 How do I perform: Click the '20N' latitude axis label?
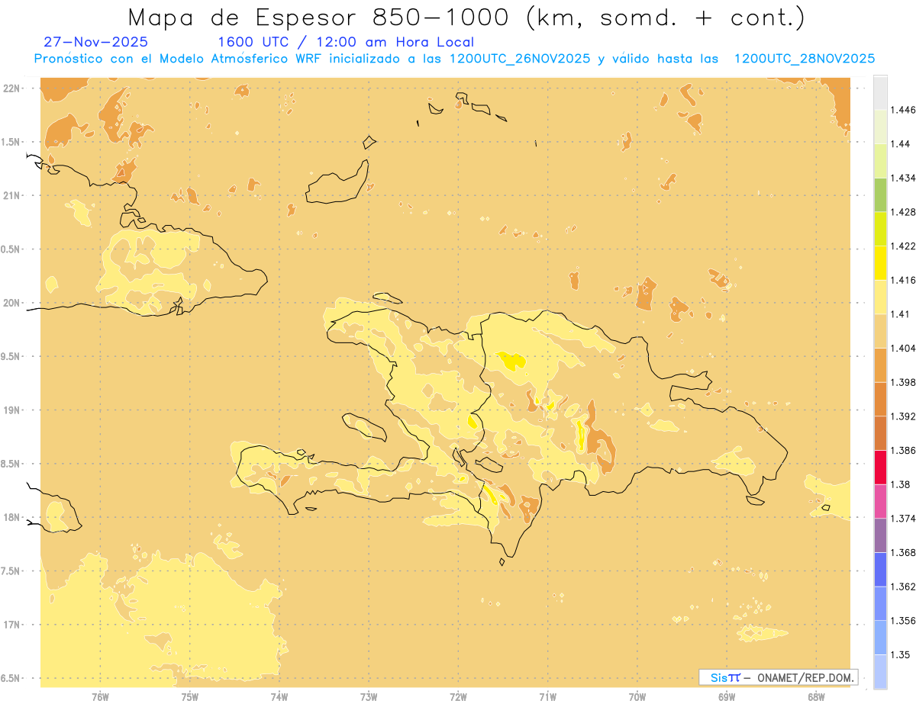click(11, 303)
